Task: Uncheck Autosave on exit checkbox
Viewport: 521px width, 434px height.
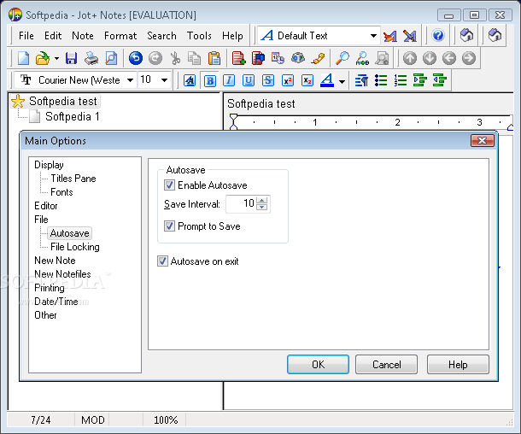Action: [x=162, y=261]
